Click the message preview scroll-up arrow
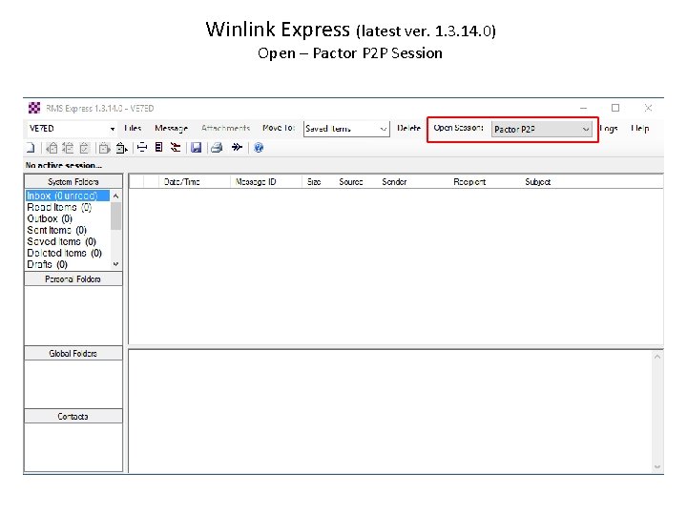This screenshot has width=687, height=515. click(657, 357)
